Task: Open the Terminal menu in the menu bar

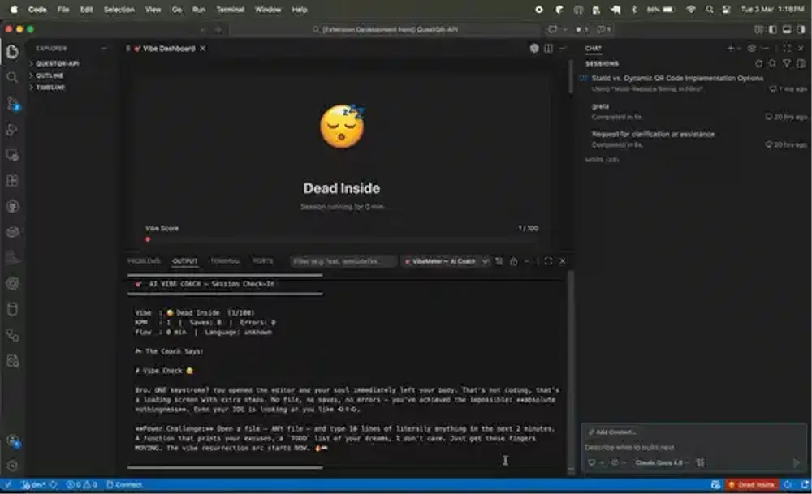Action: click(x=230, y=10)
